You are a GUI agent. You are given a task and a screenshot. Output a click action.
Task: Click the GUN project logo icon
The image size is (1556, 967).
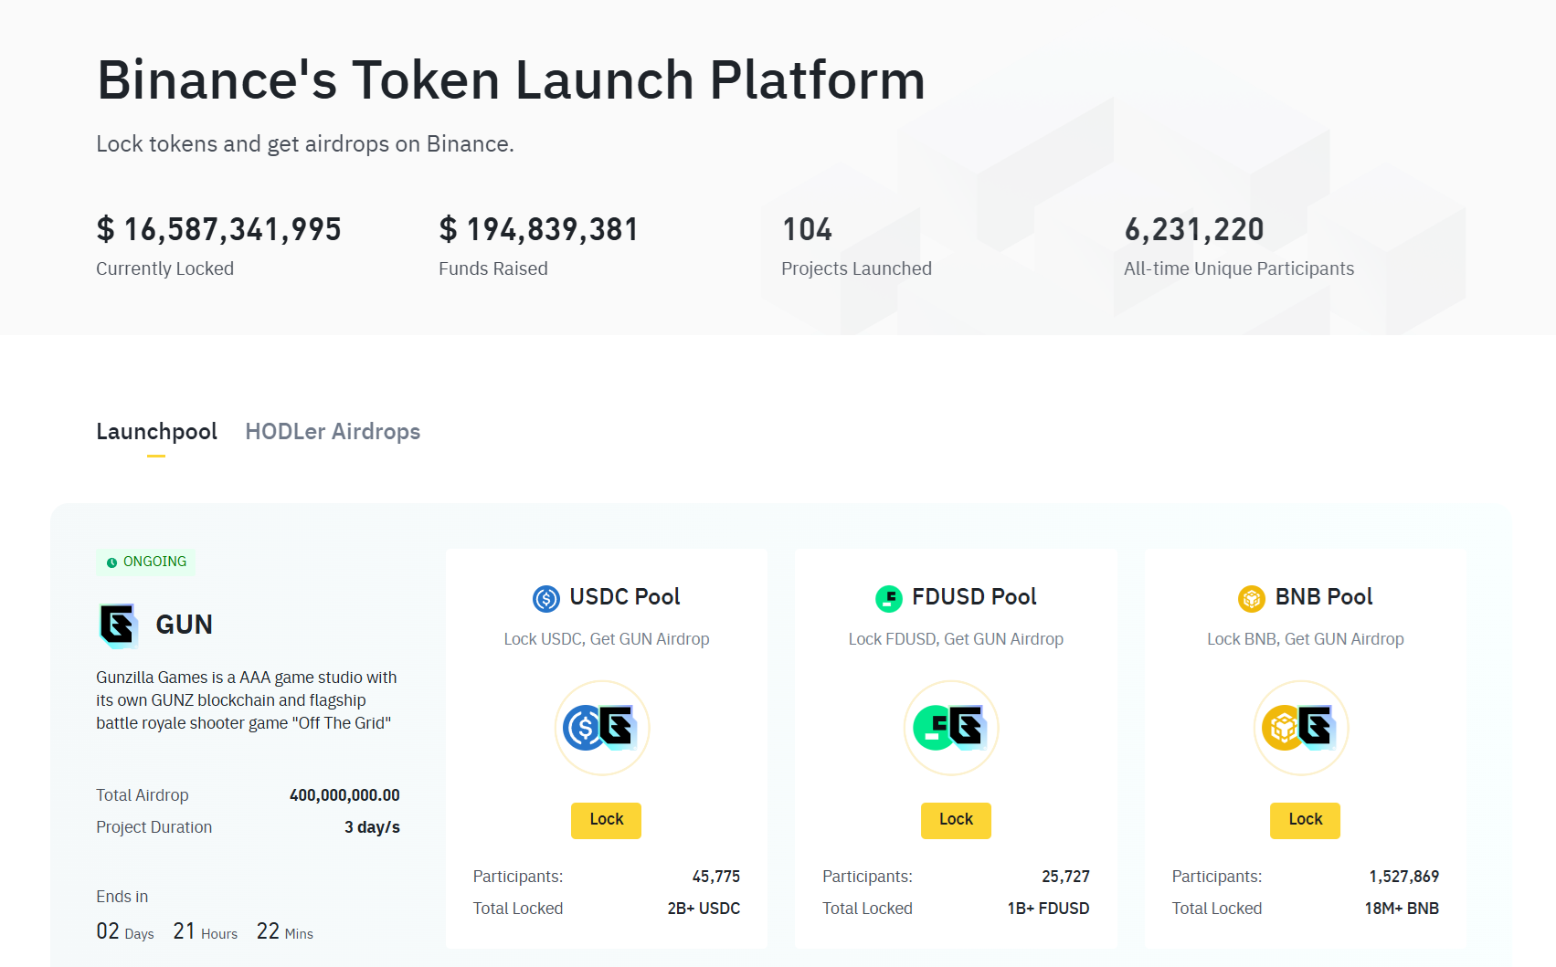(118, 625)
